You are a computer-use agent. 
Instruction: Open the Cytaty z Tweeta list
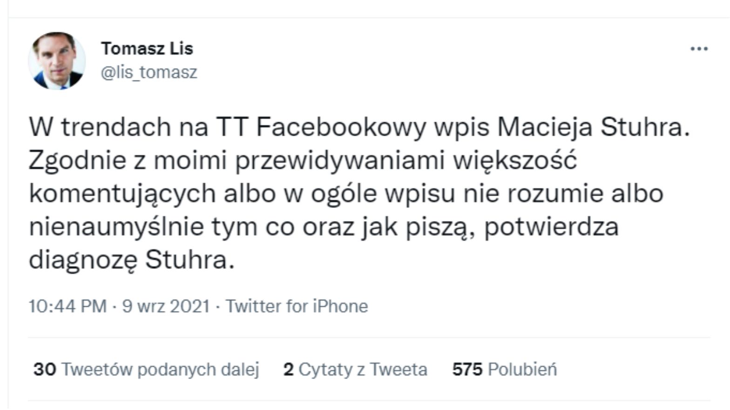click(x=363, y=370)
